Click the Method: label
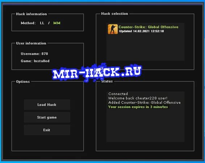 (28, 23)
